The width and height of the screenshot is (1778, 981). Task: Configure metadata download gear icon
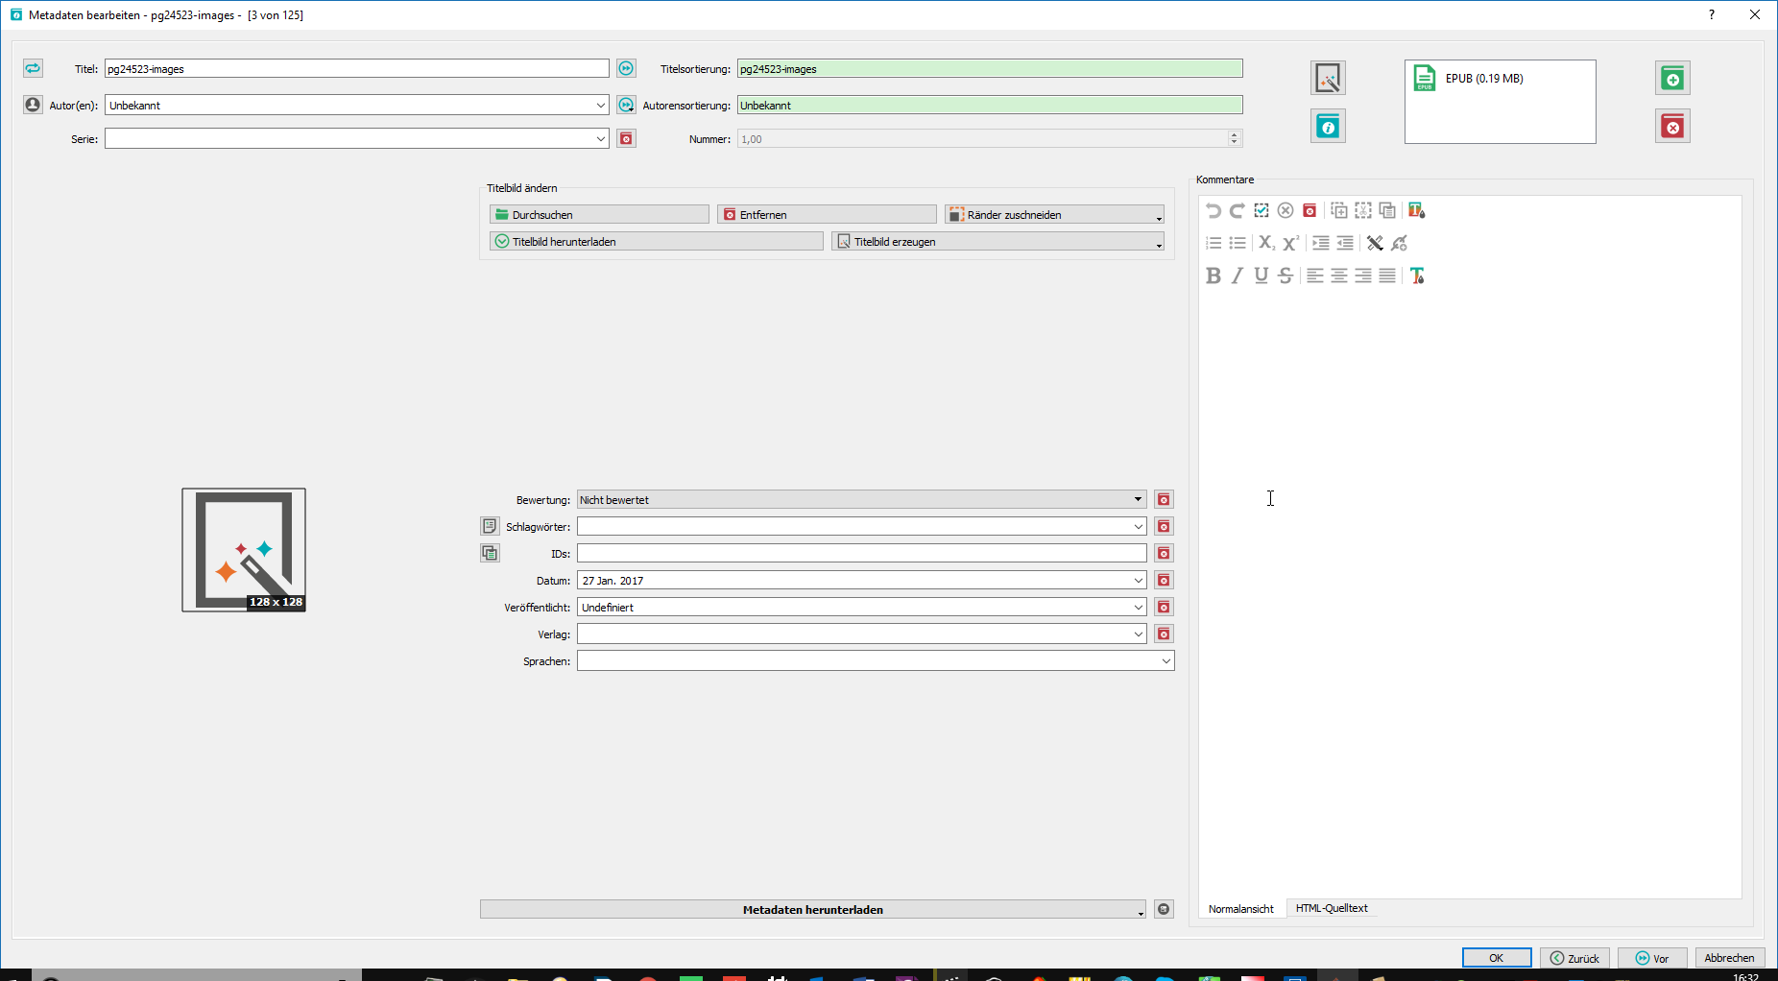pos(1164,909)
